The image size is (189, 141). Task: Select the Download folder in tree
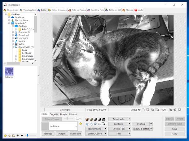23,35
